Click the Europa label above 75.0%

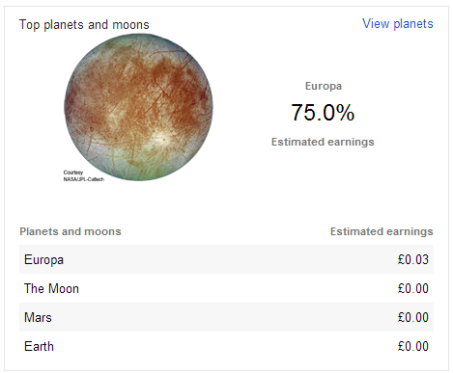324,86
